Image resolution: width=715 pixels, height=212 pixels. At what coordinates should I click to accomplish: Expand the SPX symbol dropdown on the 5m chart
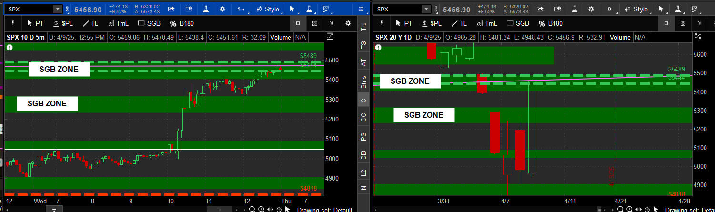(x=57, y=9)
